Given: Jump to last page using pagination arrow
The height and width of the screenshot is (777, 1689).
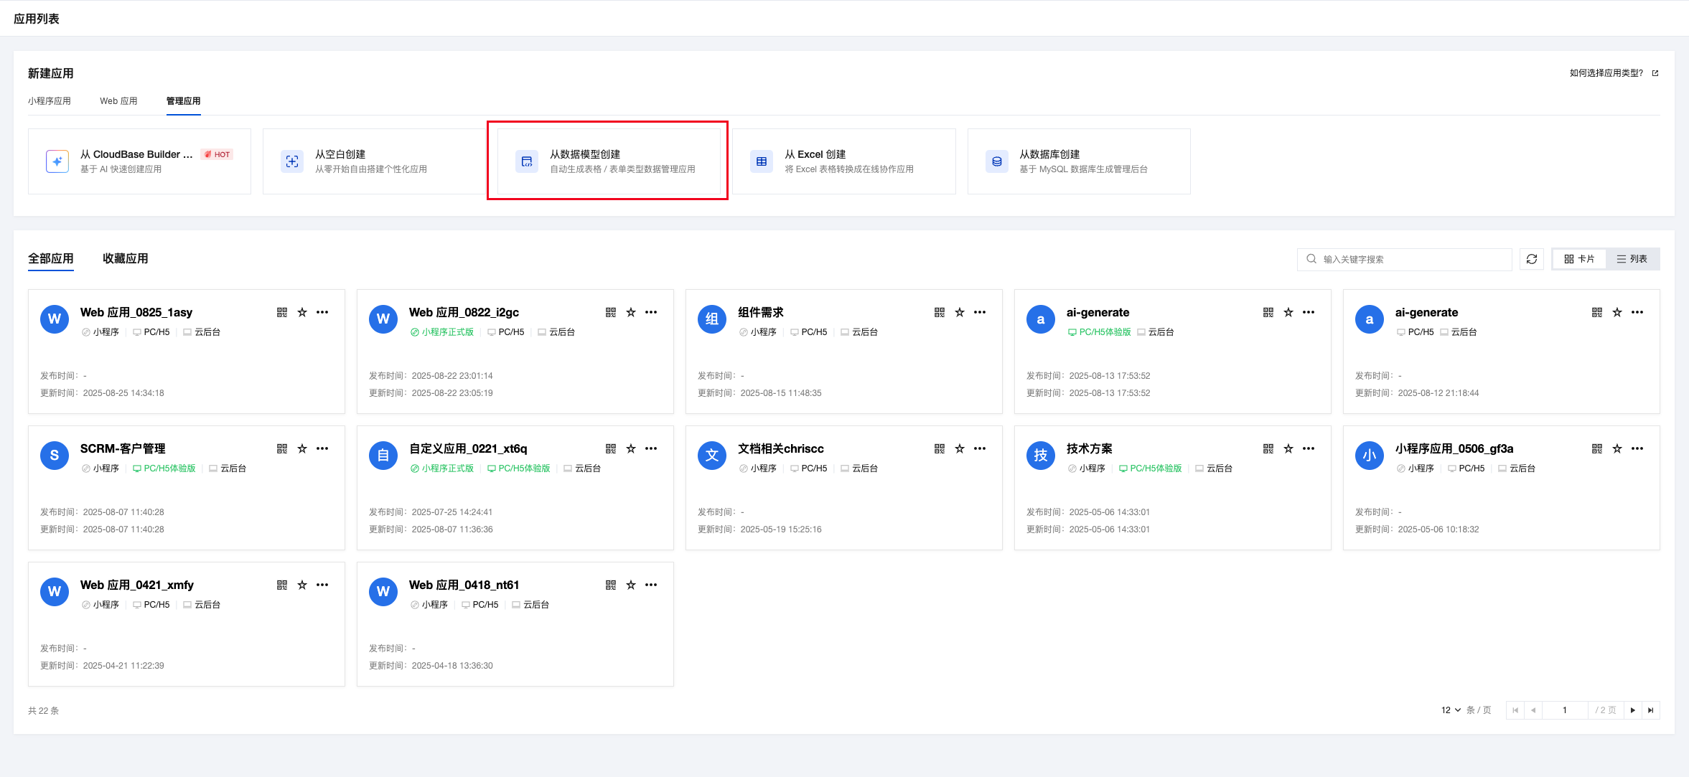Looking at the screenshot, I should 1650,710.
